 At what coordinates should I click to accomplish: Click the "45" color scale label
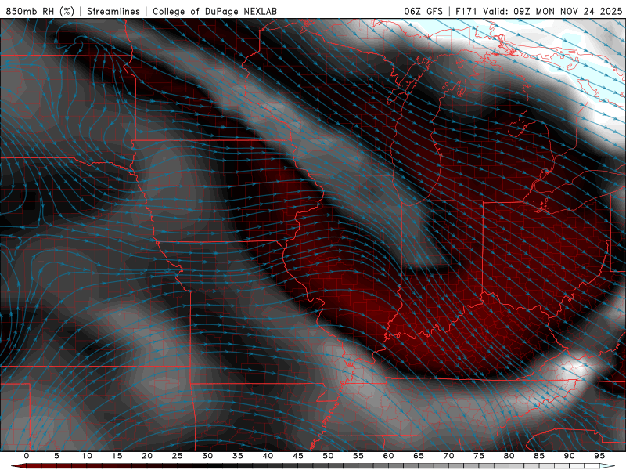pyautogui.click(x=298, y=456)
